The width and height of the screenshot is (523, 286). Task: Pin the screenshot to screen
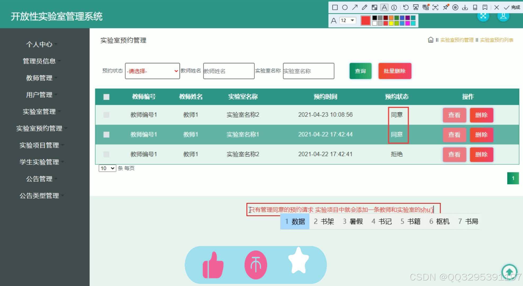pos(446,7)
